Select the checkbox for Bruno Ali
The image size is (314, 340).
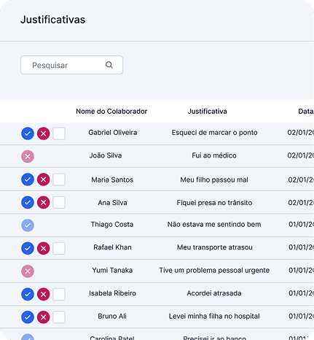(x=59, y=317)
